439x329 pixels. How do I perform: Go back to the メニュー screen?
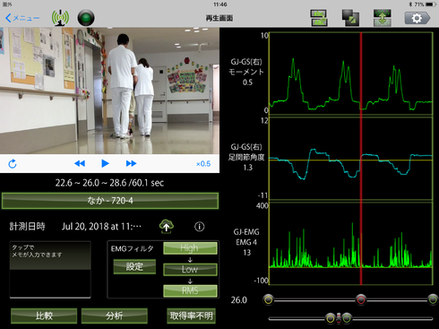(22, 18)
